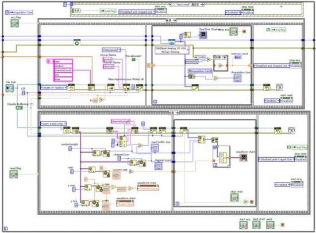Screen dimensions: 316x233
Task: Select the 'channelCount' string constant
Action: point(63,71)
